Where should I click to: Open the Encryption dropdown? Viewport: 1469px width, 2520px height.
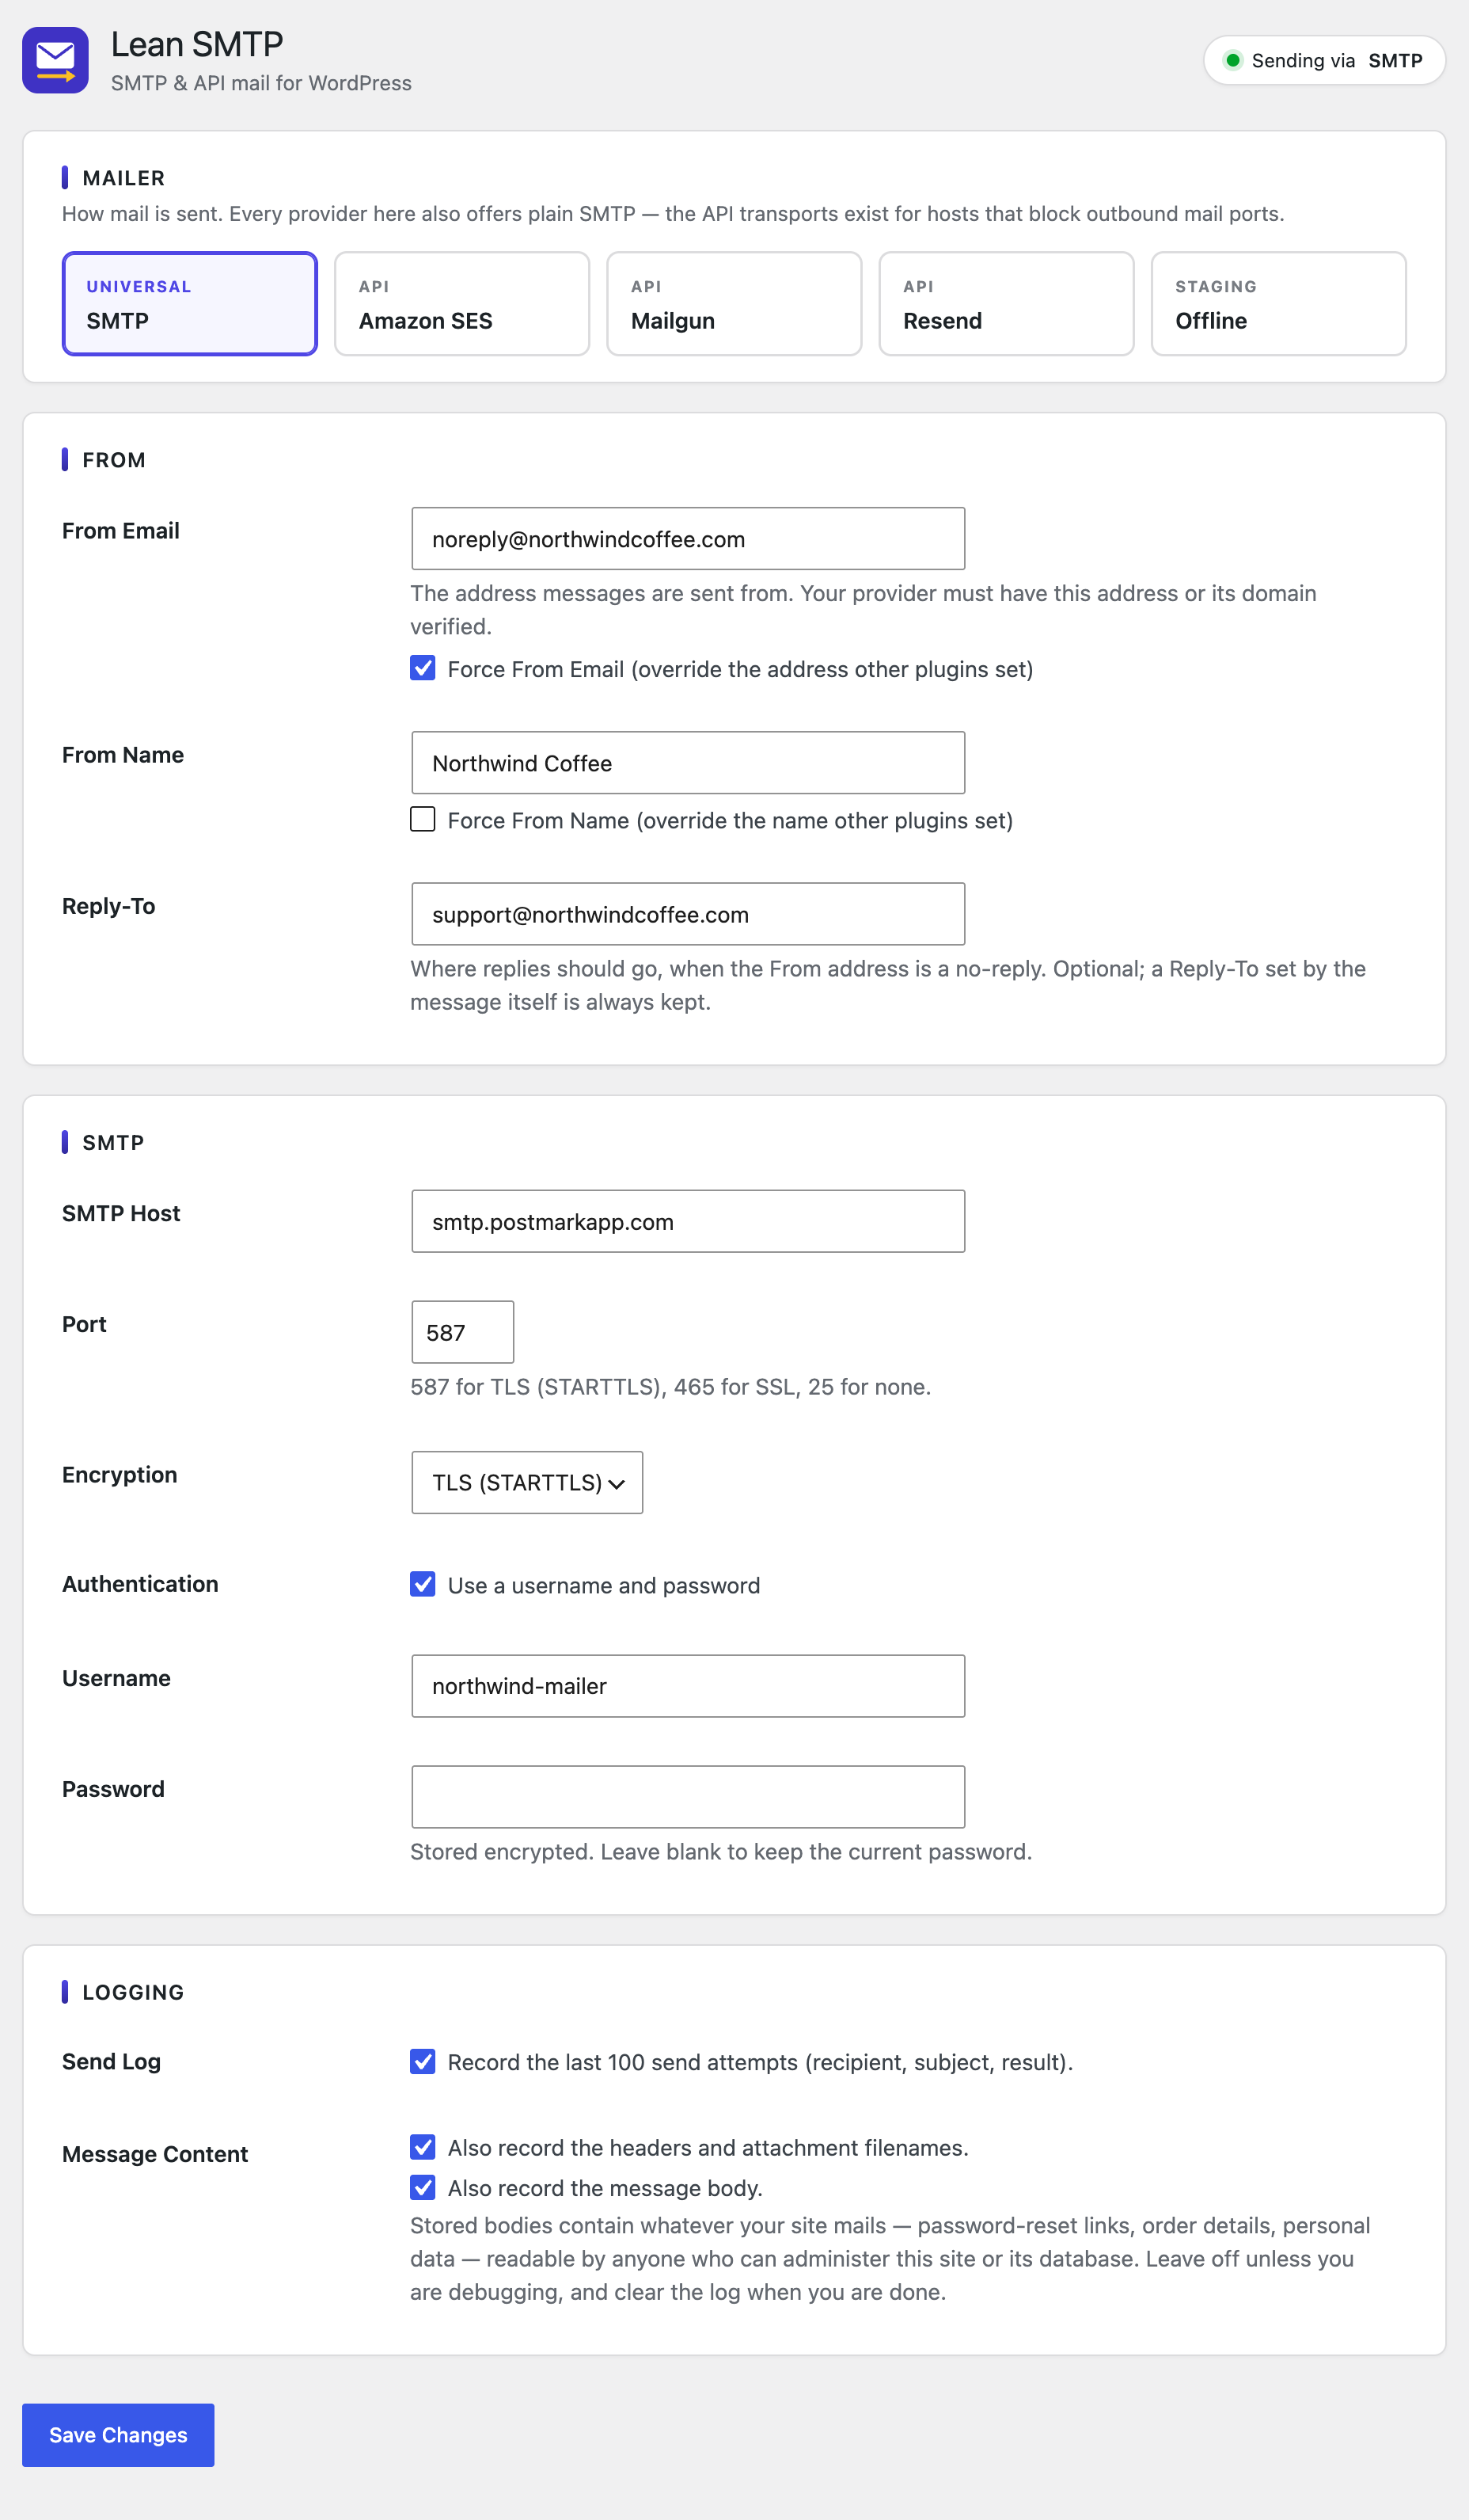[526, 1482]
